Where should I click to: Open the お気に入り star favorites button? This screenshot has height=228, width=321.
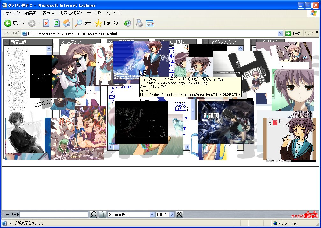coord(107,23)
